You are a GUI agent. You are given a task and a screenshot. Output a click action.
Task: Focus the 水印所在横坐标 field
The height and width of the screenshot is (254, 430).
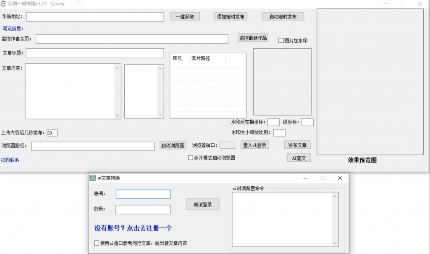click(x=273, y=122)
